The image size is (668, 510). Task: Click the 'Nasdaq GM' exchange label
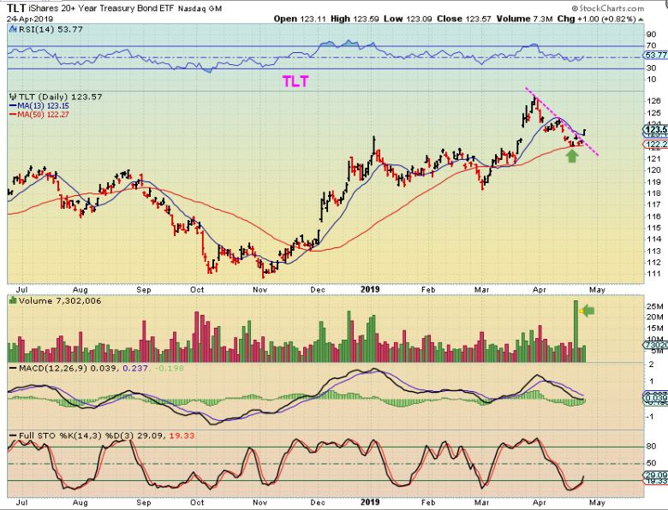[200, 9]
